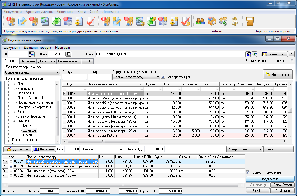Click the green arrows transfer icon
The image size is (297, 196).
[x=56, y=21]
